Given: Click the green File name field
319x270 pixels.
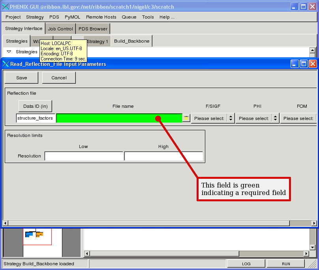Looking at the screenshot, I should (x=119, y=118).
